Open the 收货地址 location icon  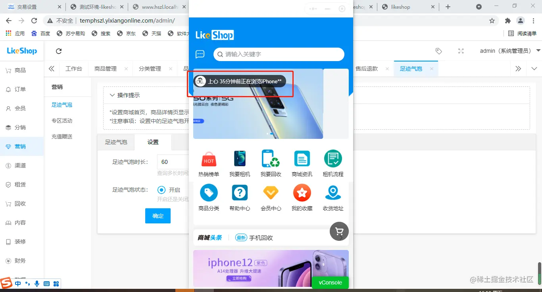(333, 193)
